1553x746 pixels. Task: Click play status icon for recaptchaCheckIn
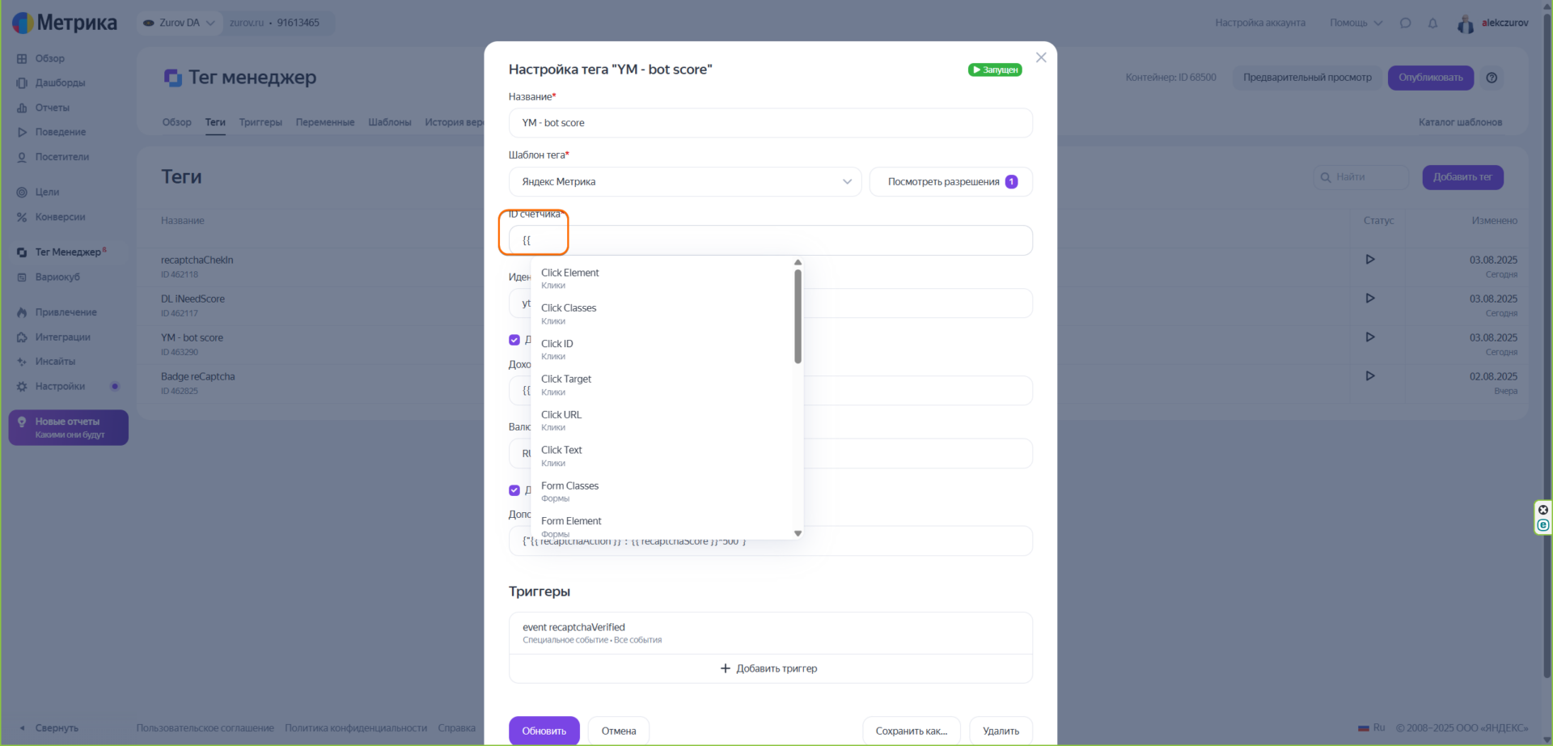click(x=1370, y=260)
